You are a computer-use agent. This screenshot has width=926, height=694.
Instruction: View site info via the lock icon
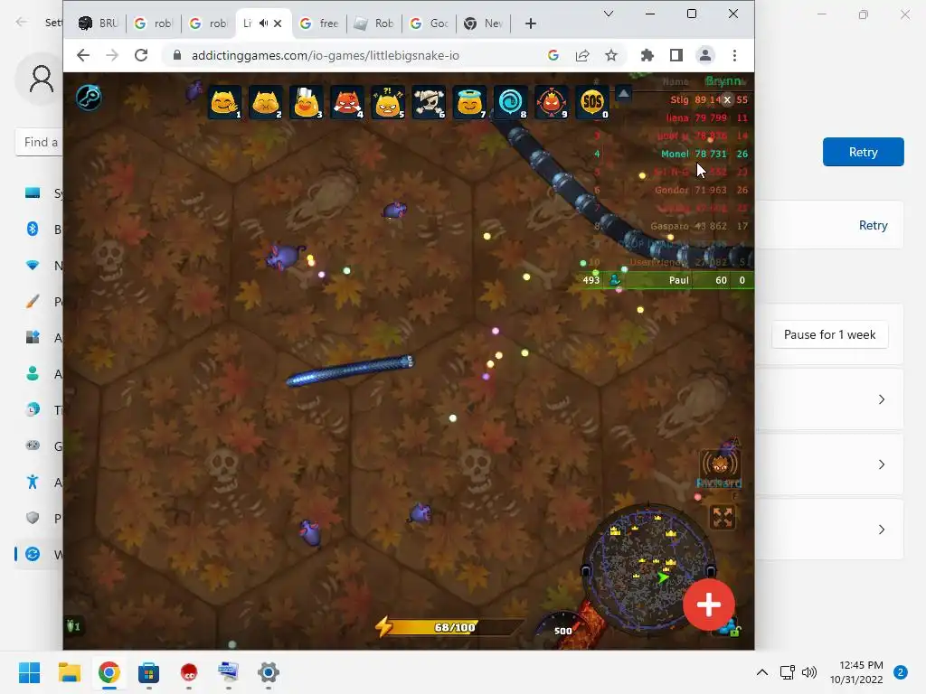[176, 55]
